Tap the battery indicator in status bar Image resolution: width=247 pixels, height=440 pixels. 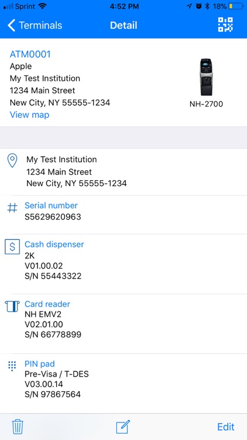236,6
